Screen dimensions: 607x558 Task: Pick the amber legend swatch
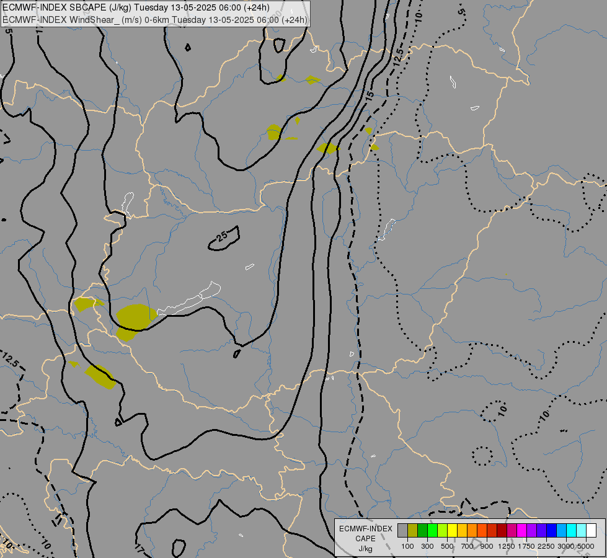462,530
